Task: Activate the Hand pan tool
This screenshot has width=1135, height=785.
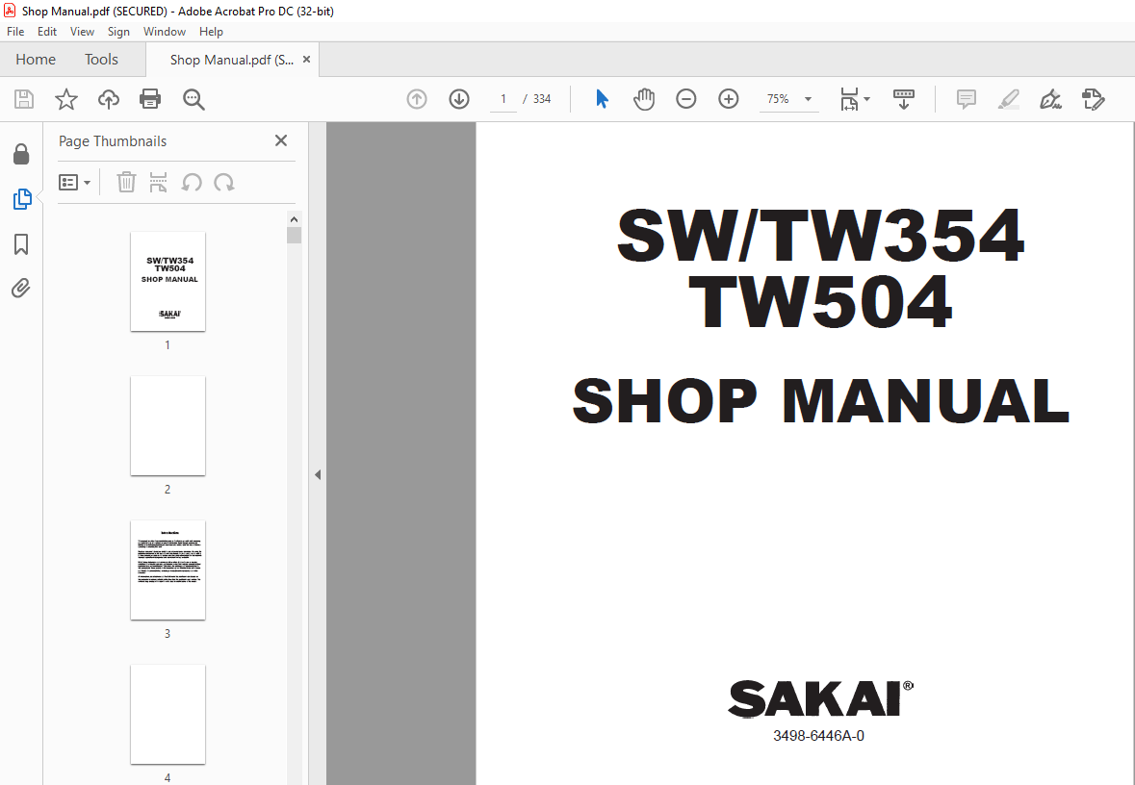Action: pyautogui.click(x=643, y=99)
